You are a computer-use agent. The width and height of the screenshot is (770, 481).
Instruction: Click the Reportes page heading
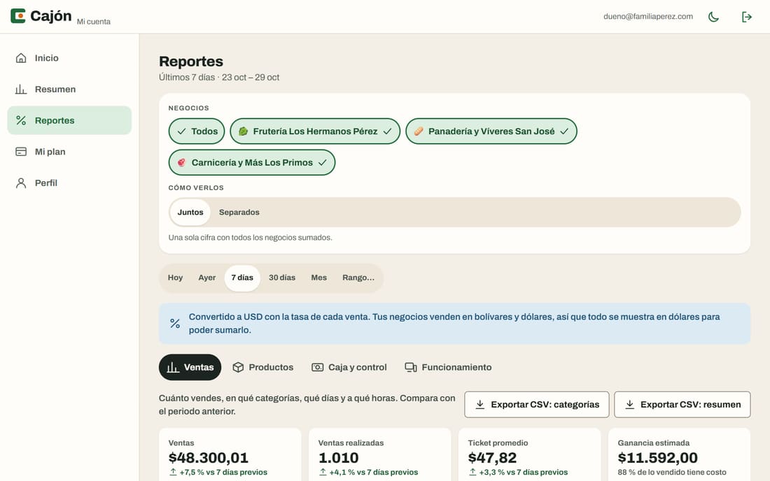pos(191,62)
